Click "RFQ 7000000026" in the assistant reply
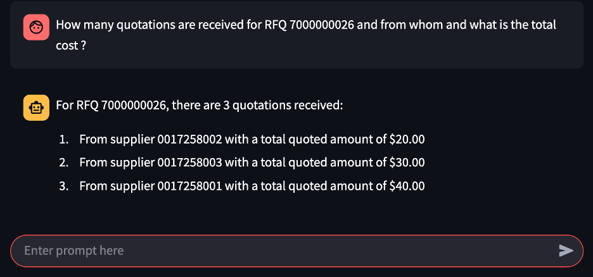 pos(122,105)
